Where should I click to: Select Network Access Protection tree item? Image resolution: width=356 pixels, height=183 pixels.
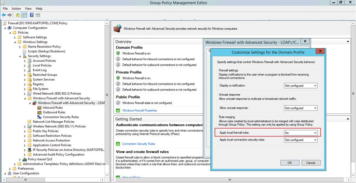pyautogui.click(x=51, y=140)
